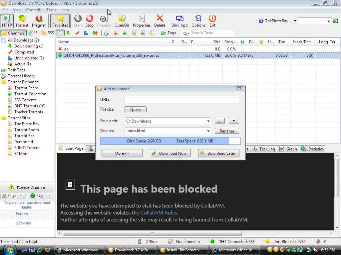Toggle the Channels sidebar button
Viewport: 341px width, 255px height.
[x=13, y=33]
